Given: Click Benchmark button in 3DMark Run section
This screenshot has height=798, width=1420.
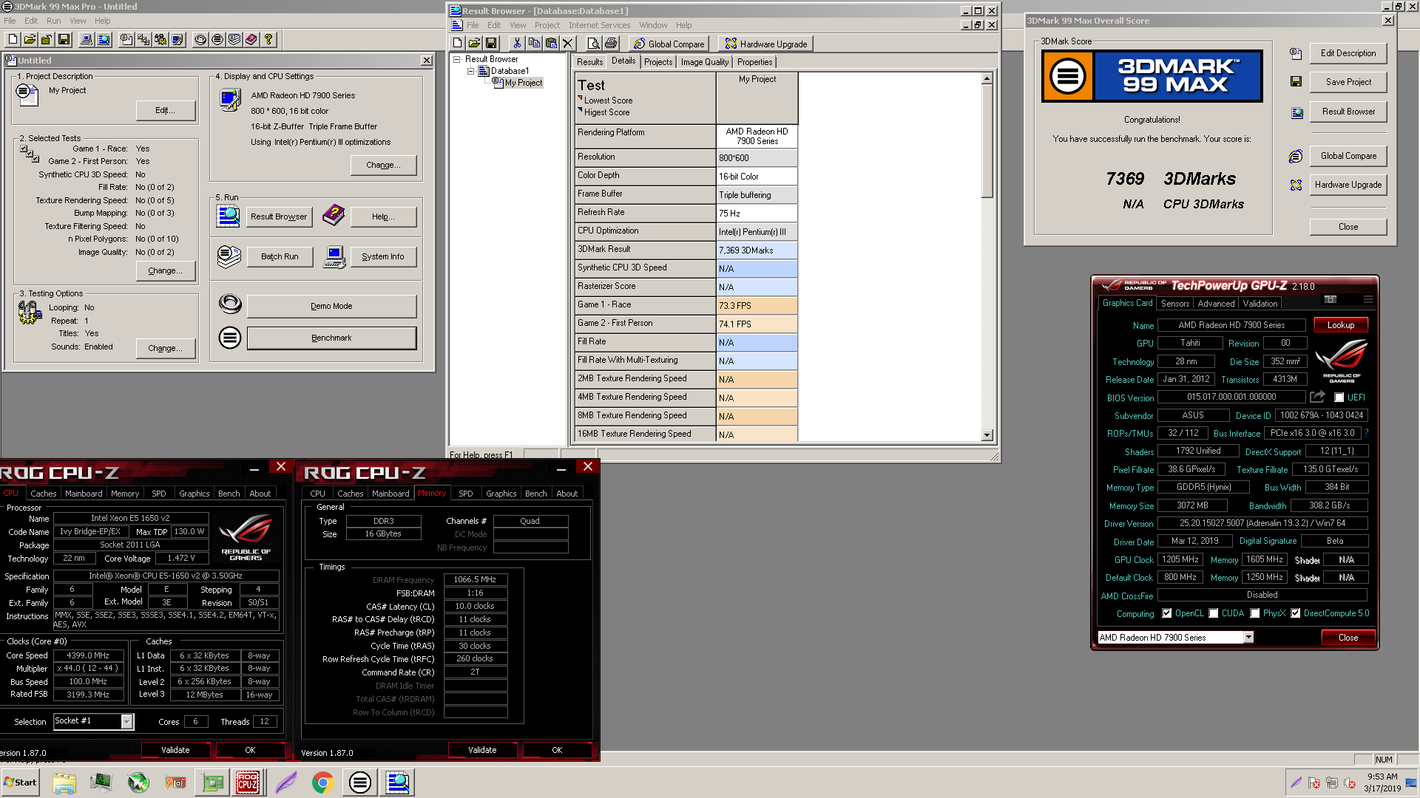Looking at the screenshot, I should (331, 338).
